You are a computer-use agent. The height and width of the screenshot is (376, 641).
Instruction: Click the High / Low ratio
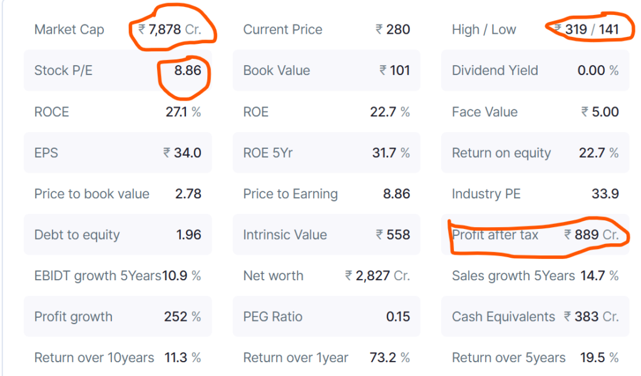(535, 29)
